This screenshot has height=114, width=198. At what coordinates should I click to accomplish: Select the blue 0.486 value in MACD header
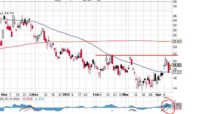click(x=40, y=99)
